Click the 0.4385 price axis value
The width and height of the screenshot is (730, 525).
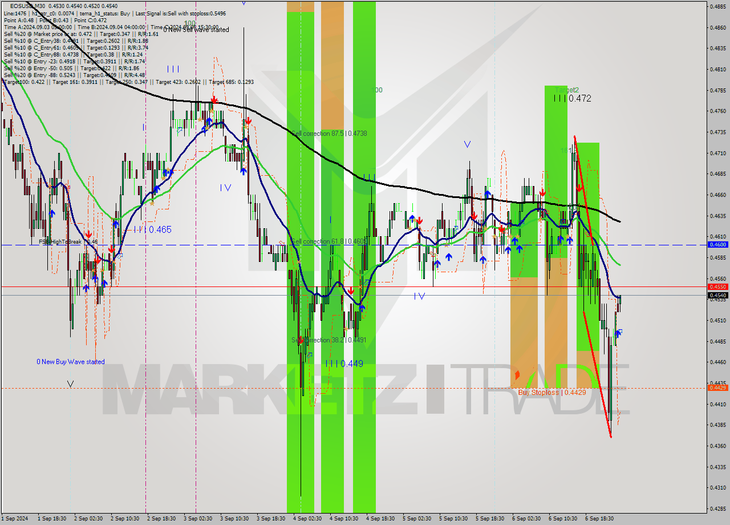pyautogui.click(x=717, y=425)
